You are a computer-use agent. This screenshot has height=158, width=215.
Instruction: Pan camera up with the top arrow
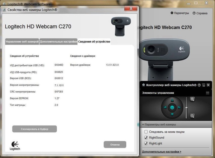[x=172, y=101]
